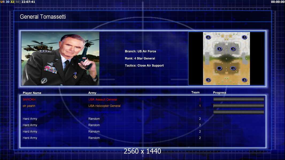The image size is (285, 160).
Task: Click USA Helicopter General army entry
Action: tap(104, 106)
